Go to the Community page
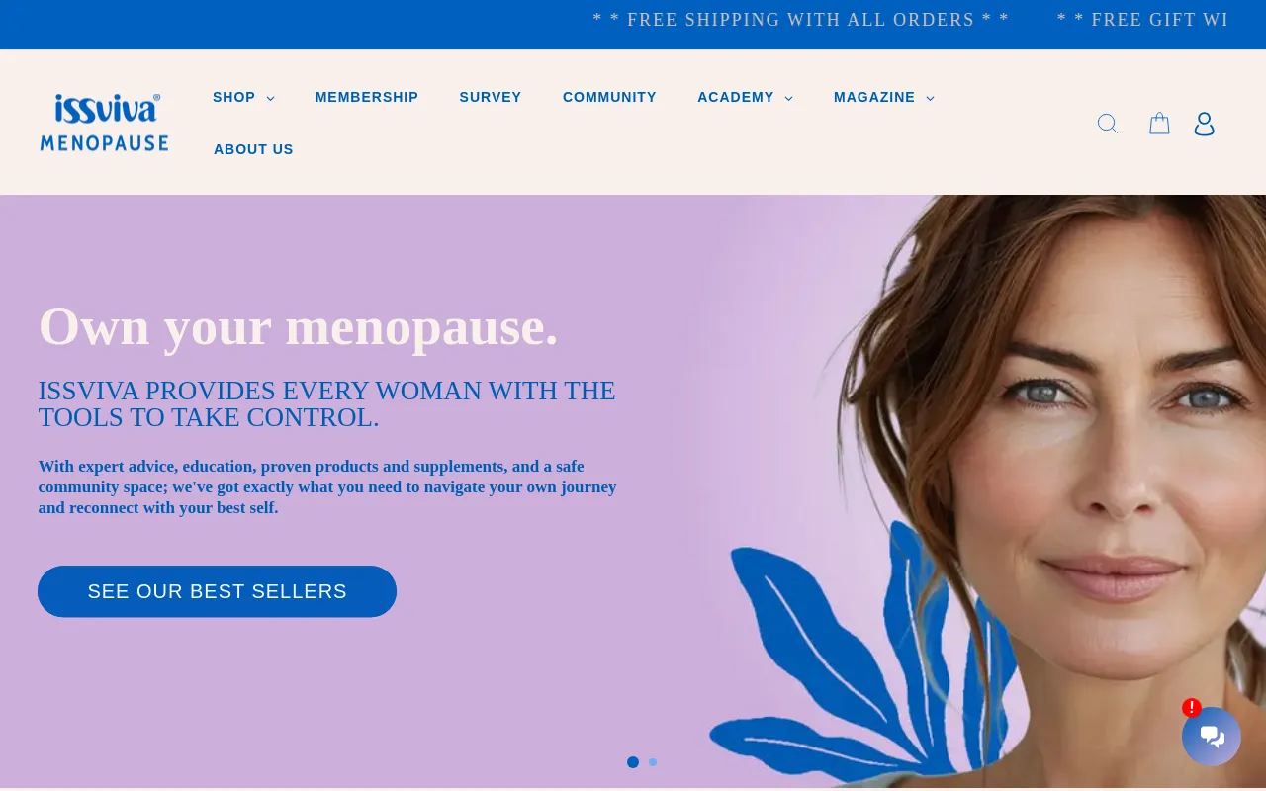The width and height of the screenshot is (1266, 791). [609, 97]
